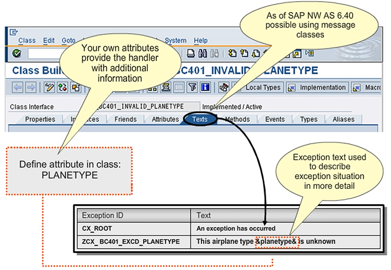
Task: Open the Class menu
Action: coord(27,41)
